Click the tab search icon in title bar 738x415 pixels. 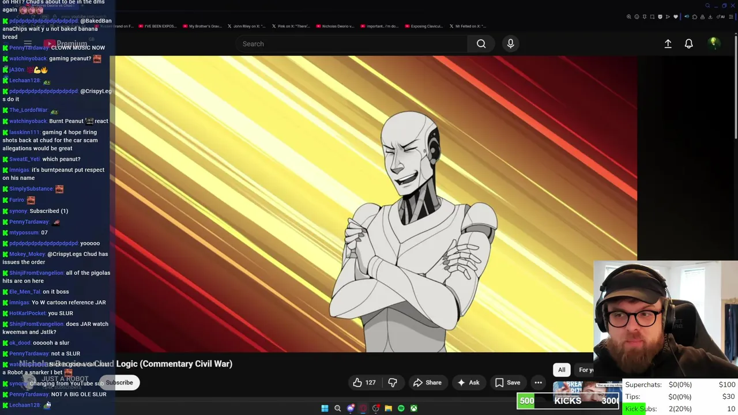[x=707, y=6]
